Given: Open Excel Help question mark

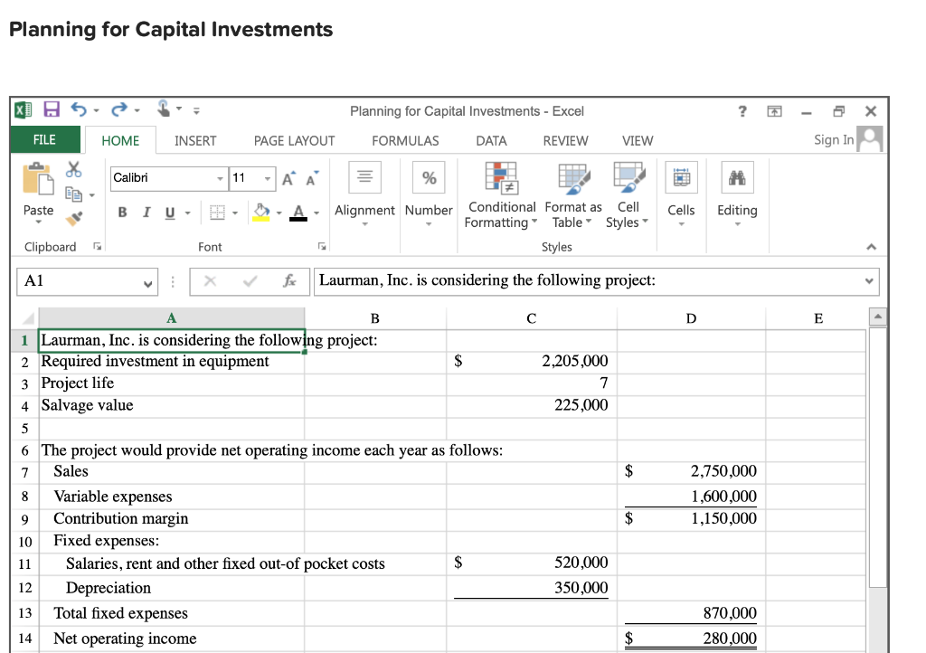Looking at the screenshot, I should tap(742, 111).
